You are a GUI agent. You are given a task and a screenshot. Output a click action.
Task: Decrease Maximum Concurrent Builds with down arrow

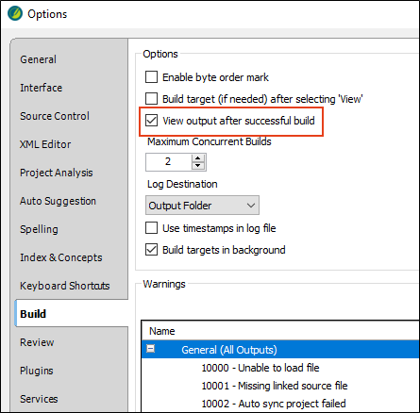(x=198, y=166)
